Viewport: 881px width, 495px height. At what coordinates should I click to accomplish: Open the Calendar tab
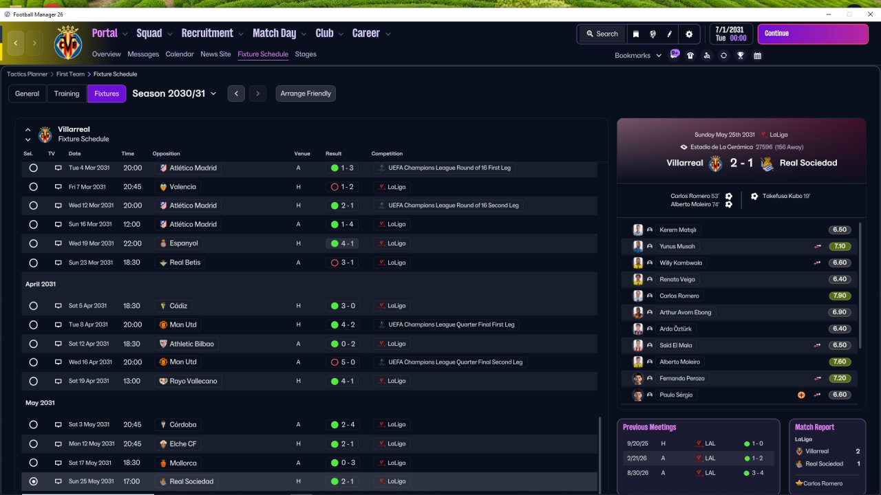[x=180, y=54]
